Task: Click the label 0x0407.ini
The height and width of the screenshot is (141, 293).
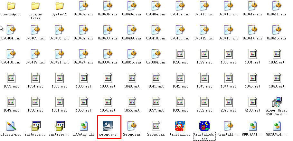Action: tap(83, 38)
